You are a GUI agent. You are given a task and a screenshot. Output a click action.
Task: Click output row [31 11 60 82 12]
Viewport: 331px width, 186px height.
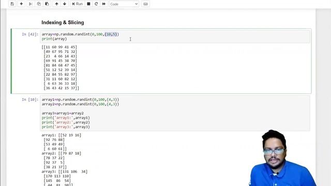(x=60, y=79)
